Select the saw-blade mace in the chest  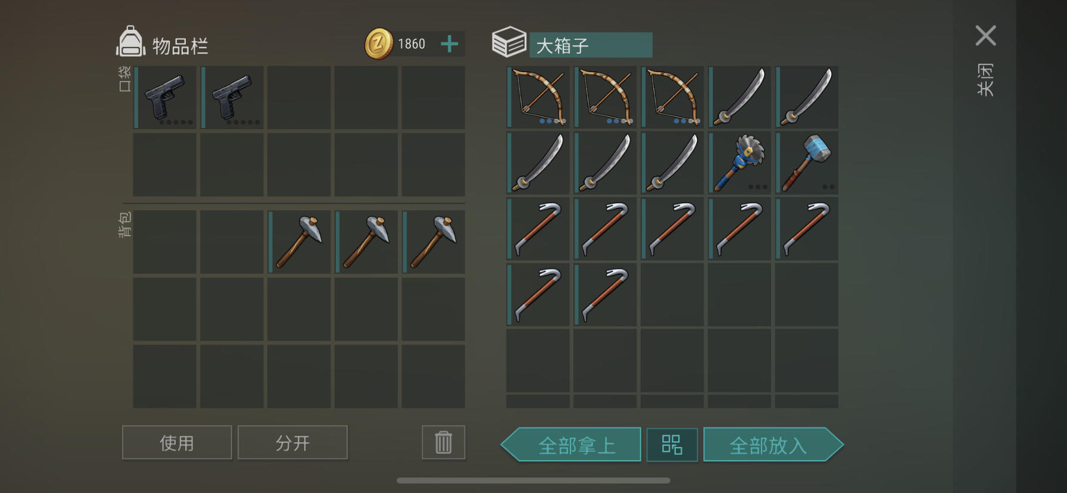click(x=740, y=163)
